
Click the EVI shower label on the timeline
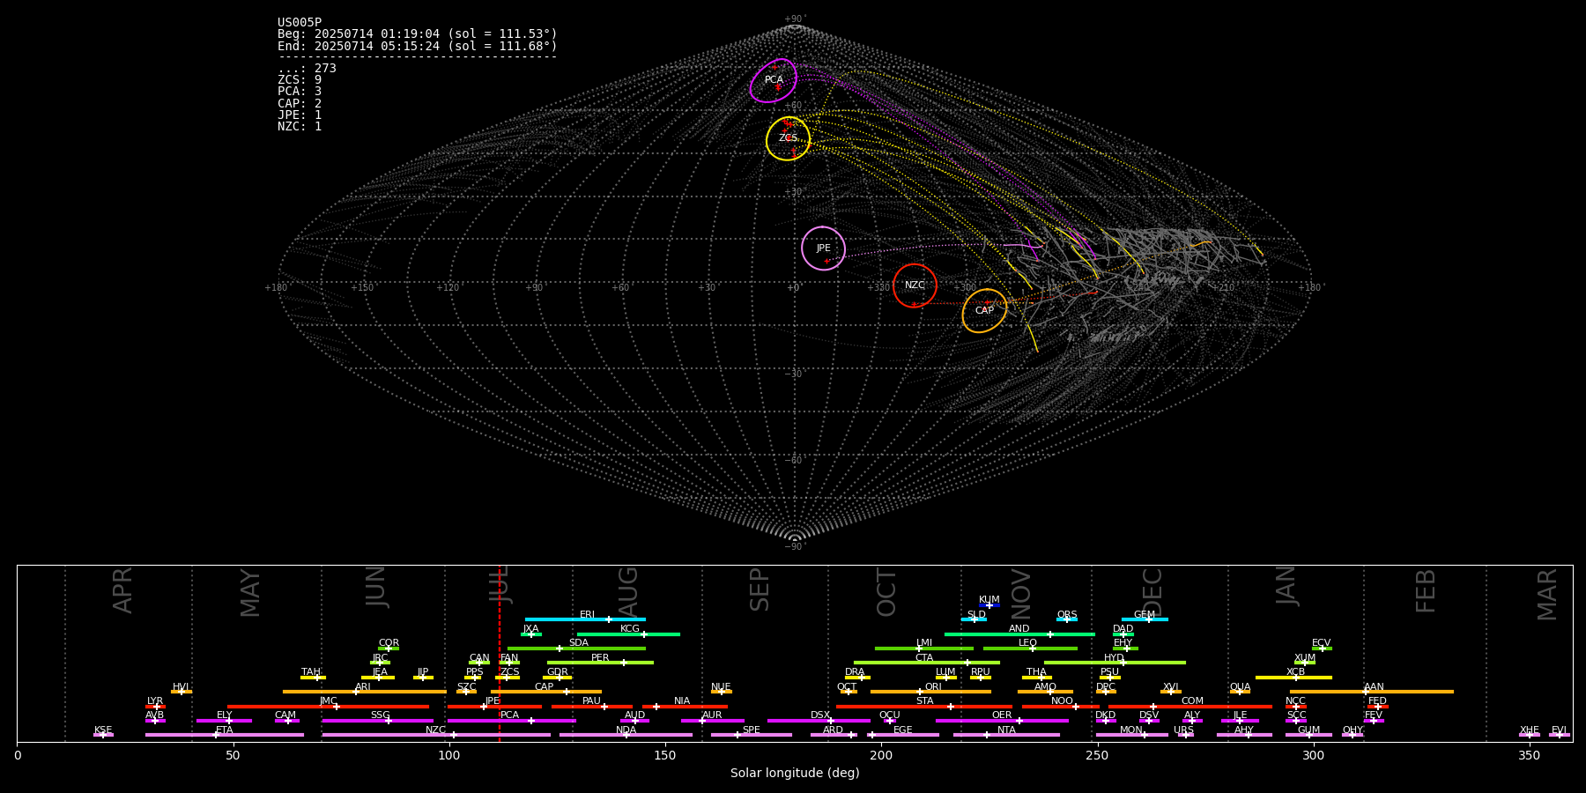[x=1559, y=730]
